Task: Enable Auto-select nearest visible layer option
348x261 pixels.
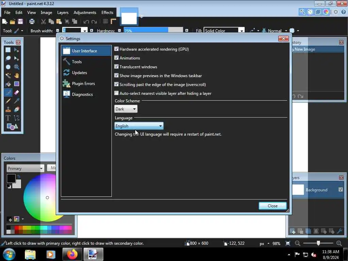Action: 116,93
